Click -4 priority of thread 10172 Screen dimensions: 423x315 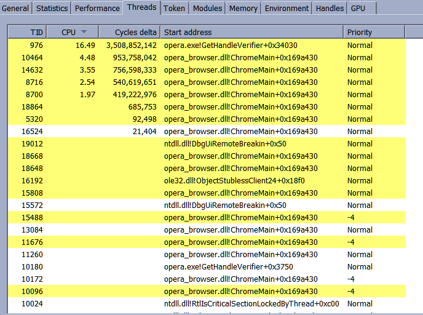350,279
